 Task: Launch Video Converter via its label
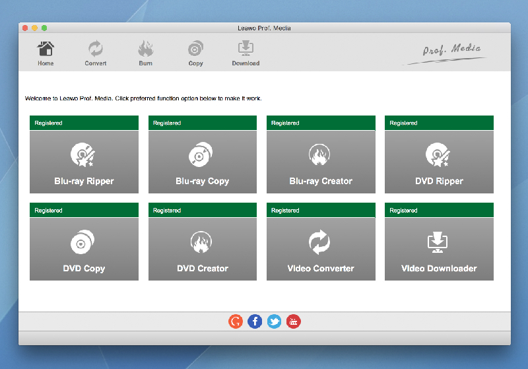click(x=321, y=268)
